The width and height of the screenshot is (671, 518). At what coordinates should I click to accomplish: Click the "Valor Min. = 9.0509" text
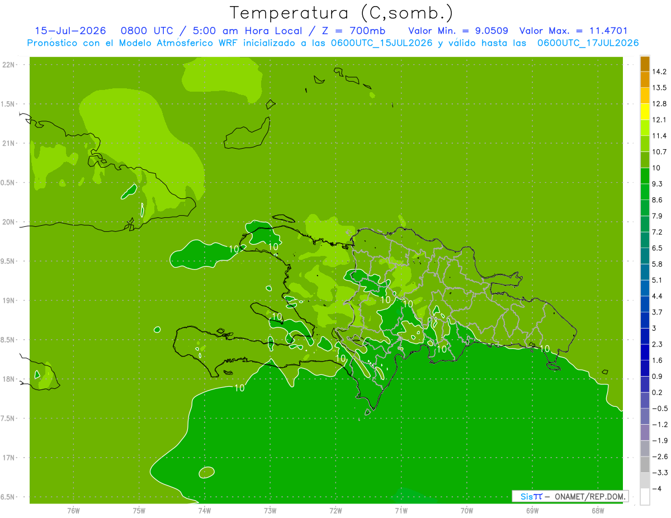[x=458, y=31]
